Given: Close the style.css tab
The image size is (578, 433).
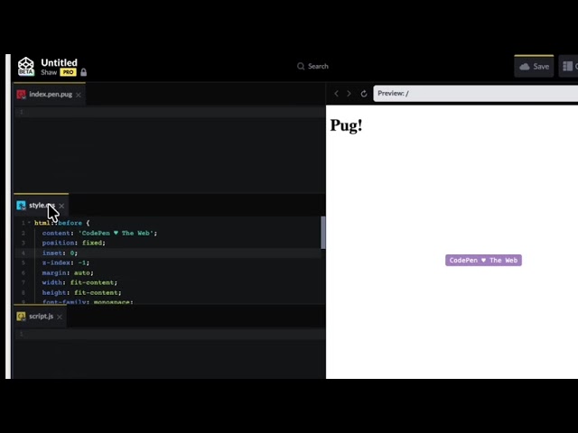Looking at the screenshot, I should click(61, 206).
